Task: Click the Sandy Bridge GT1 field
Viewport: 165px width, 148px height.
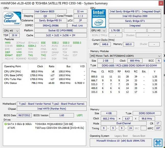Action: (135, 21)
